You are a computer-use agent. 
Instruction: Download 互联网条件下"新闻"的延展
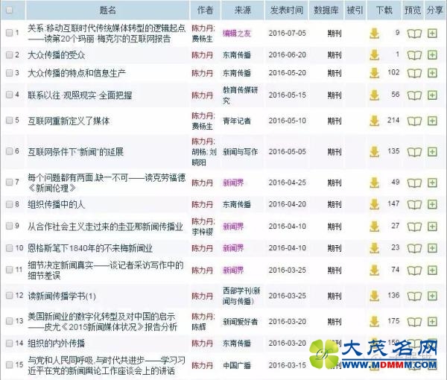374,152
